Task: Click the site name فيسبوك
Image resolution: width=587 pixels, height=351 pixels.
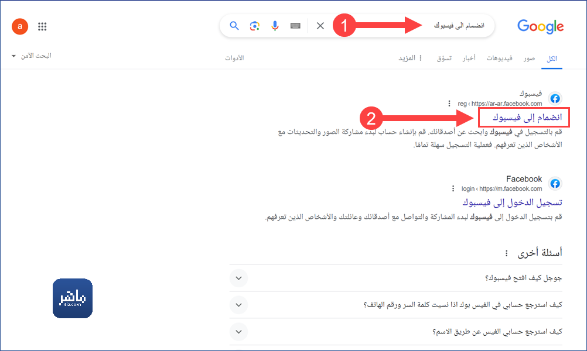Action: (x=531, y=94)
